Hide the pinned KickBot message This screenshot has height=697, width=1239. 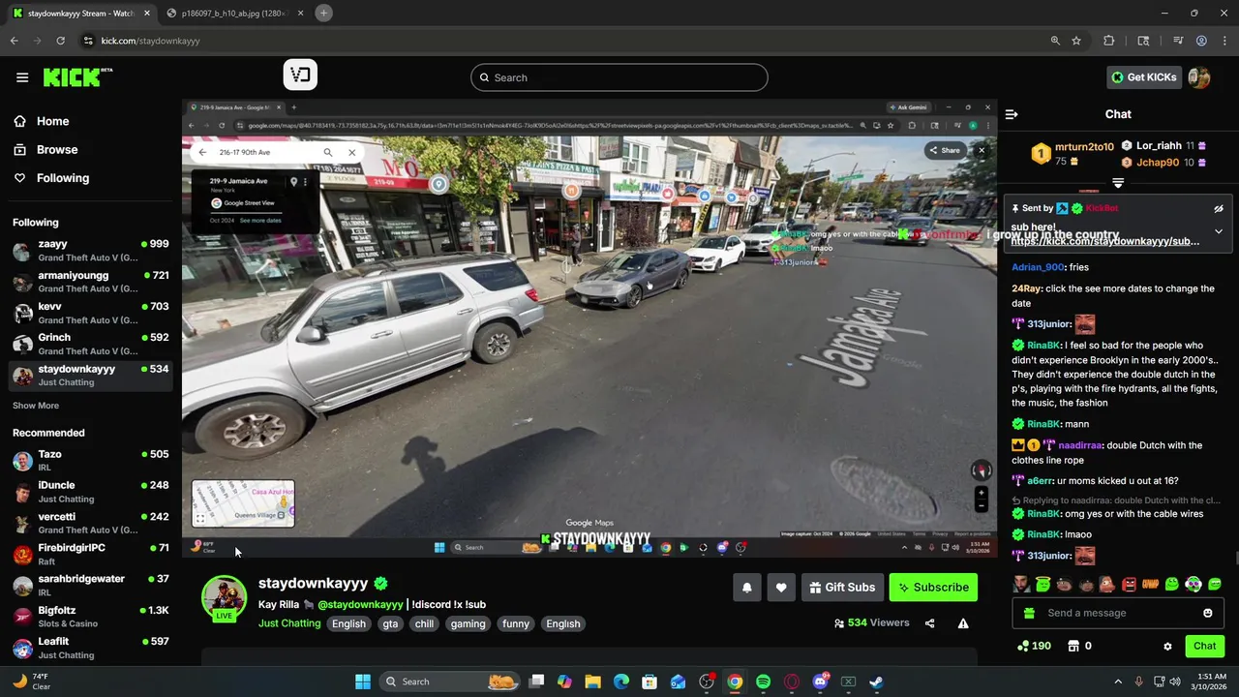click(1219, 208)
